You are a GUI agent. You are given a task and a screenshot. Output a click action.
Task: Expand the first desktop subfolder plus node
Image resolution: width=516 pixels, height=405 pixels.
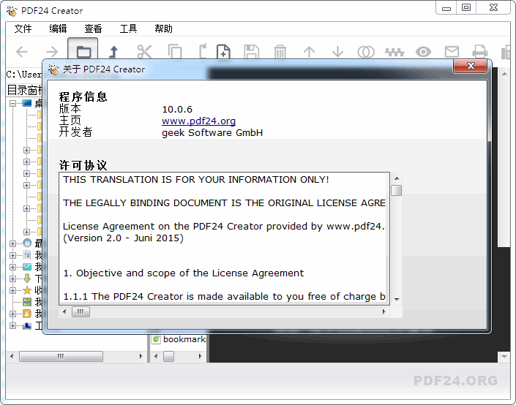(x=26, y=151)
